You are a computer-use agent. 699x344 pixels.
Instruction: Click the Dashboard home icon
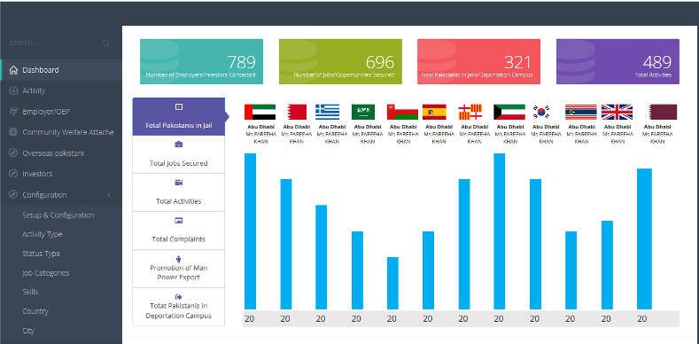13,70
